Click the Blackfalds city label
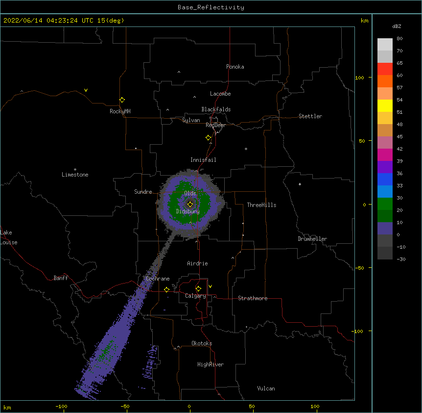Image resolution: width=422 pixels, height=413 pixels. [x=216, y=109]
